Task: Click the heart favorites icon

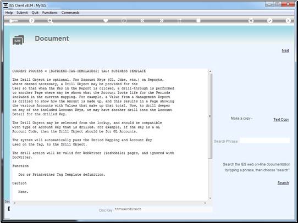Action: coord(106,20)
